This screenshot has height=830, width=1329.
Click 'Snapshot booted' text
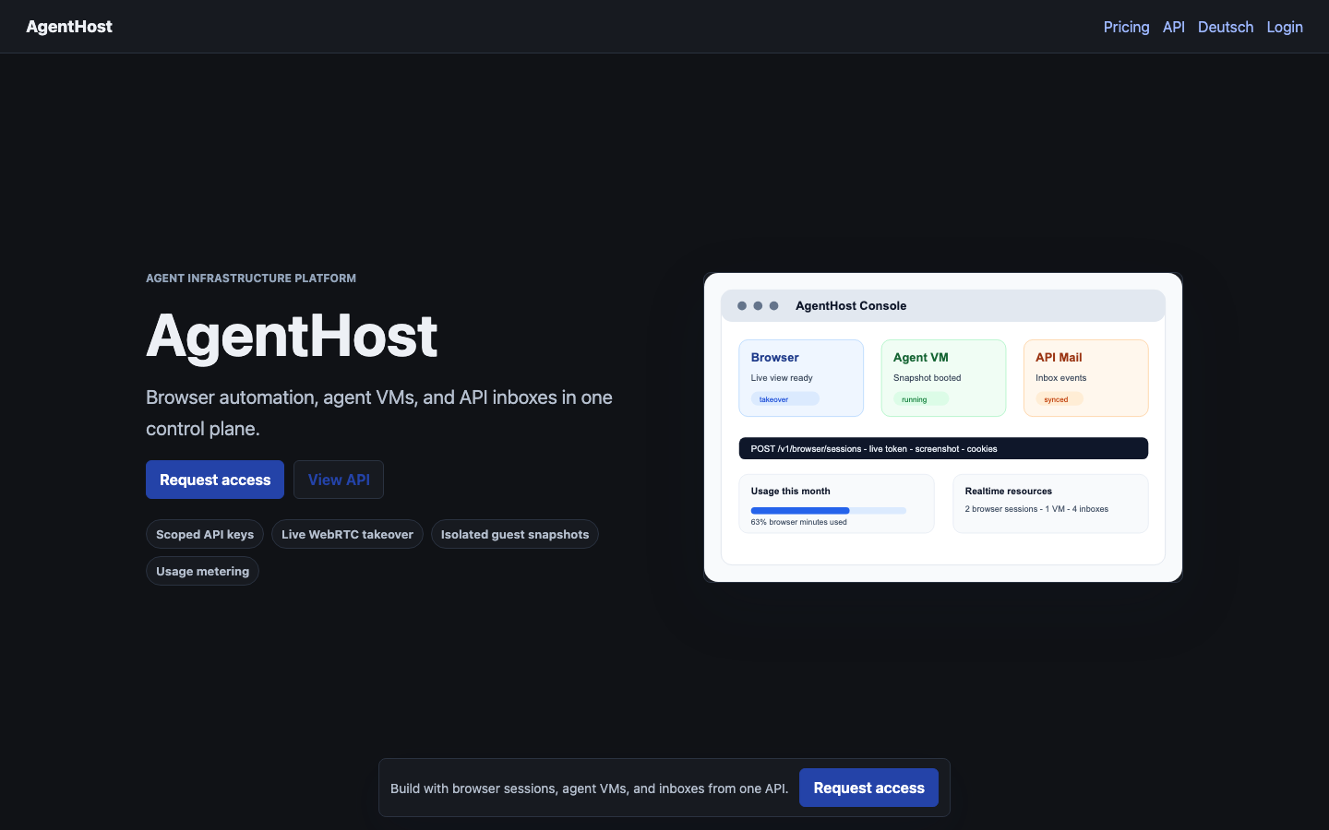[927, 378]
